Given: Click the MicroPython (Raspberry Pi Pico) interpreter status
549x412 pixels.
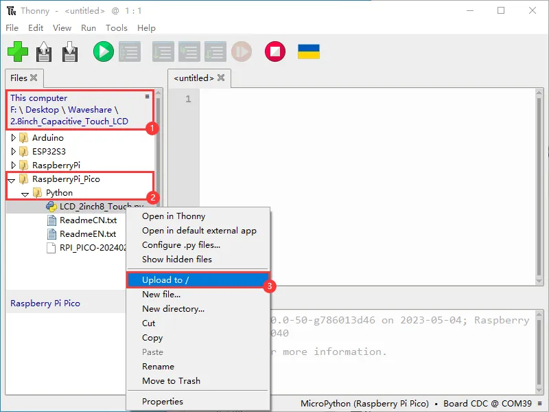Looking at the screenshot, I should [x=364, y=404].
